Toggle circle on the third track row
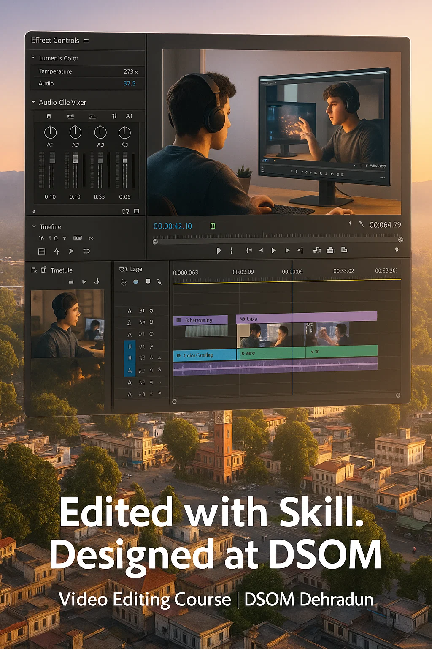Screen dimensions: 432x649 pos(151,334)
